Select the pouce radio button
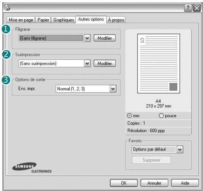203x191 pixels. 161,116
